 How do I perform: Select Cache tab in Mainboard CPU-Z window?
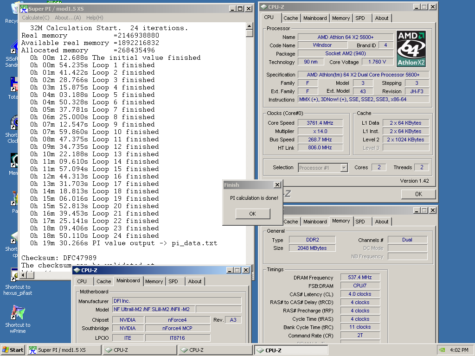click(x=103, y=281)
